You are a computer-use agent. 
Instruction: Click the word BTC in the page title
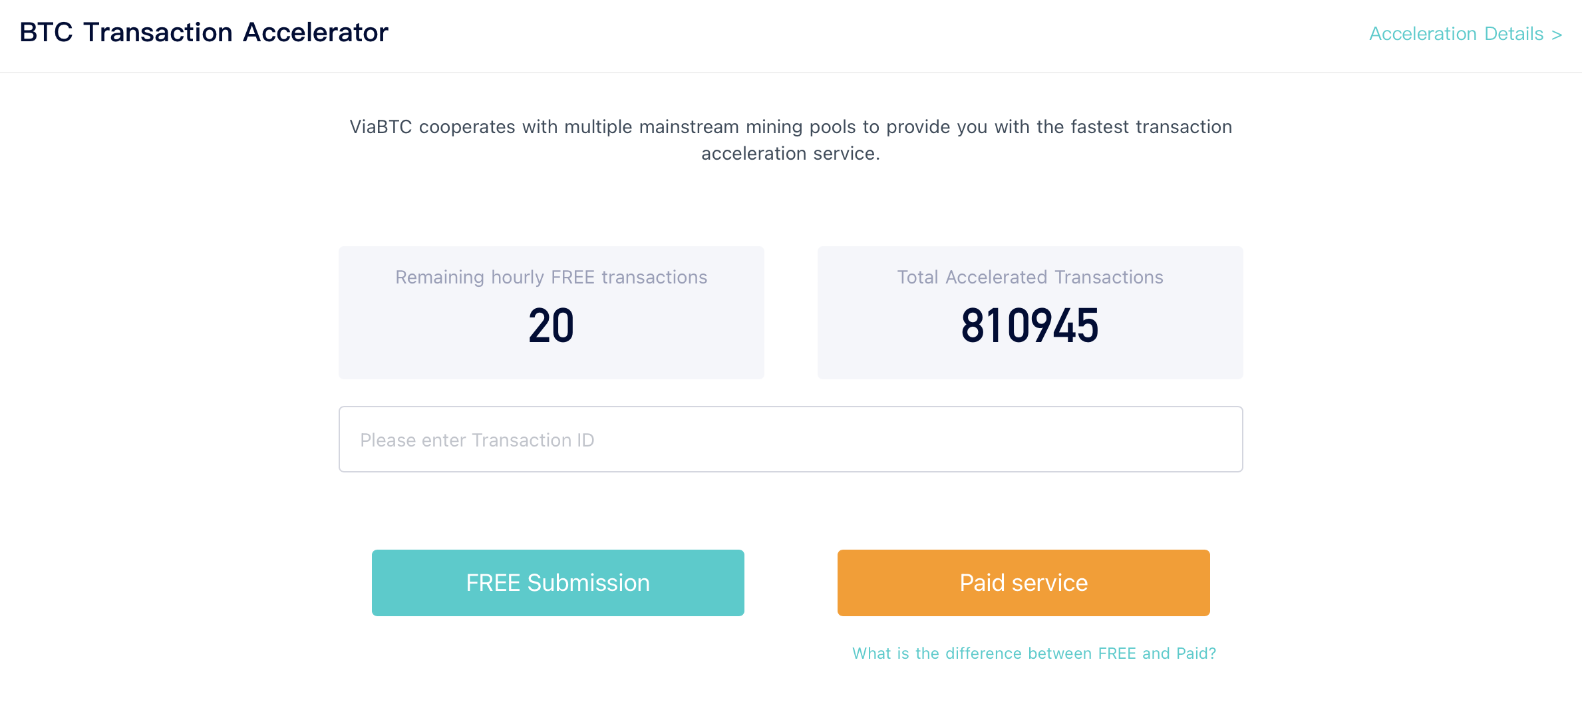coord(46,33)
